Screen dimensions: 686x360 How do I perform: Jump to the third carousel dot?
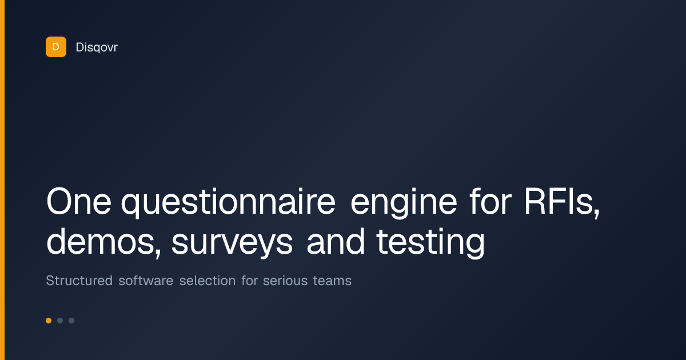[x=71, y=321]
